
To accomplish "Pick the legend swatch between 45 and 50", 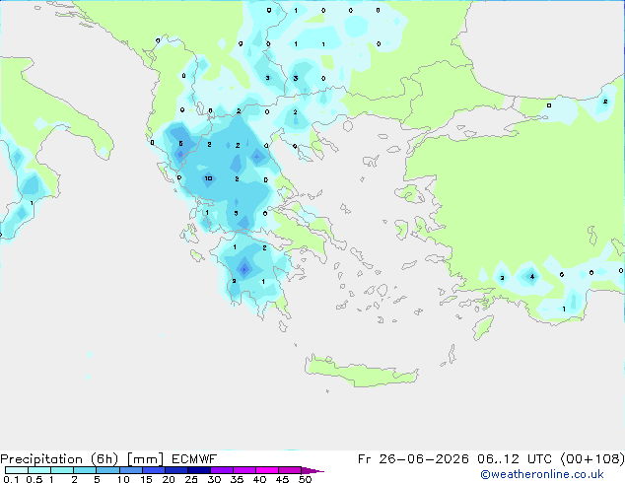I will 290,470.
